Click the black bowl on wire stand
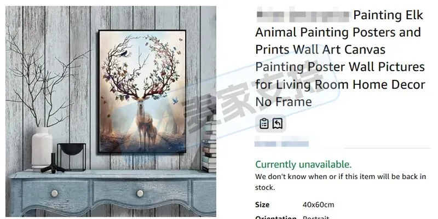 point(72,157)
